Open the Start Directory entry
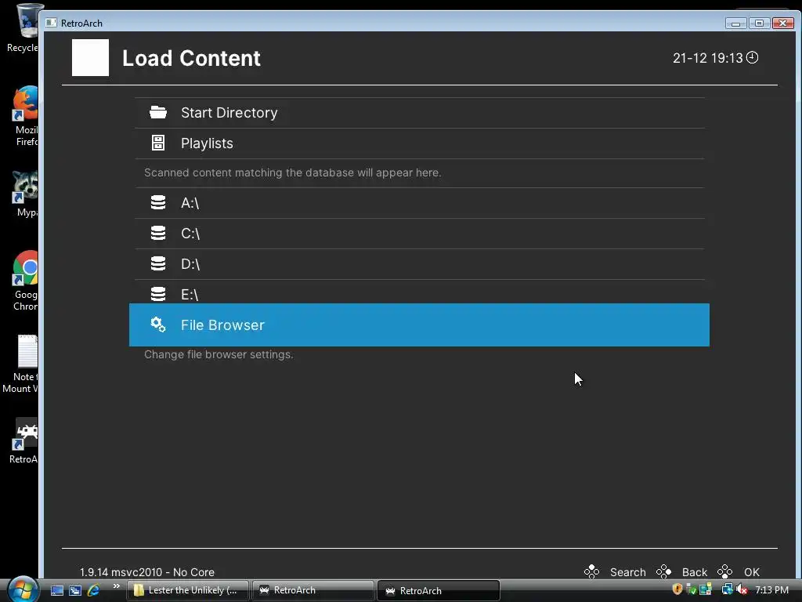 (x=420, y=113)
